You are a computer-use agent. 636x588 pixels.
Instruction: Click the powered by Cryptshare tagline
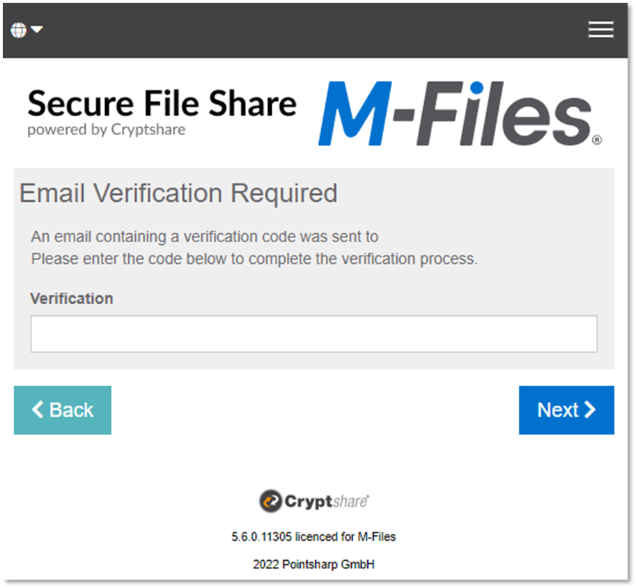[107, 130]
